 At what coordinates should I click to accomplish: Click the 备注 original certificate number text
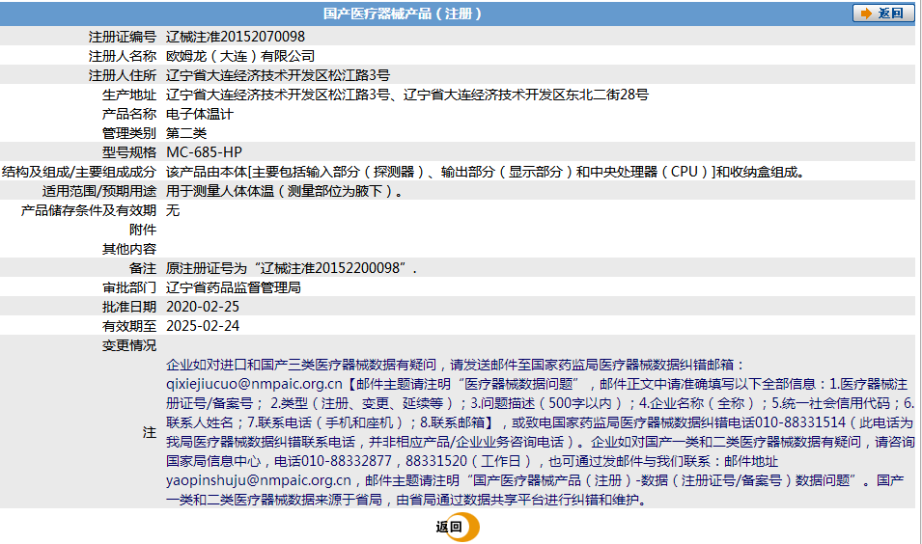pyautogui.click(x=291, y=268)
